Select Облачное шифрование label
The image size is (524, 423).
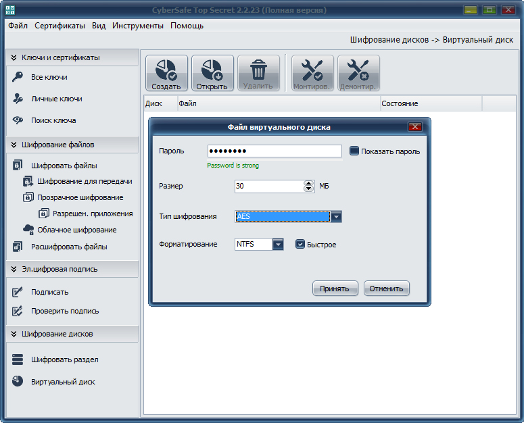[77, 230]
